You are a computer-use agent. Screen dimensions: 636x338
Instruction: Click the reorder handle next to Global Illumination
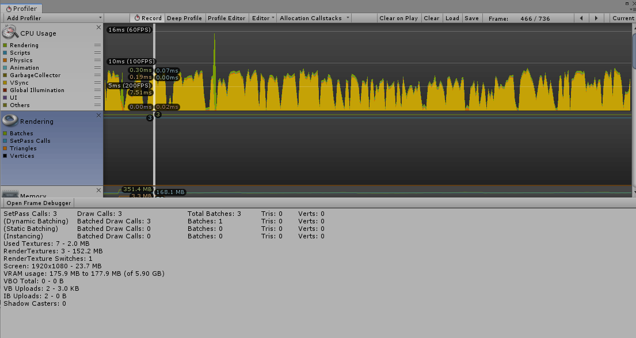97,90
